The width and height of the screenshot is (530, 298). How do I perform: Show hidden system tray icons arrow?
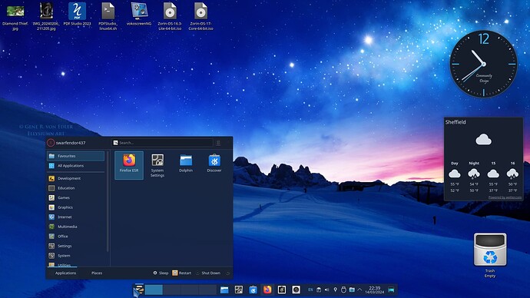point(359,290)
